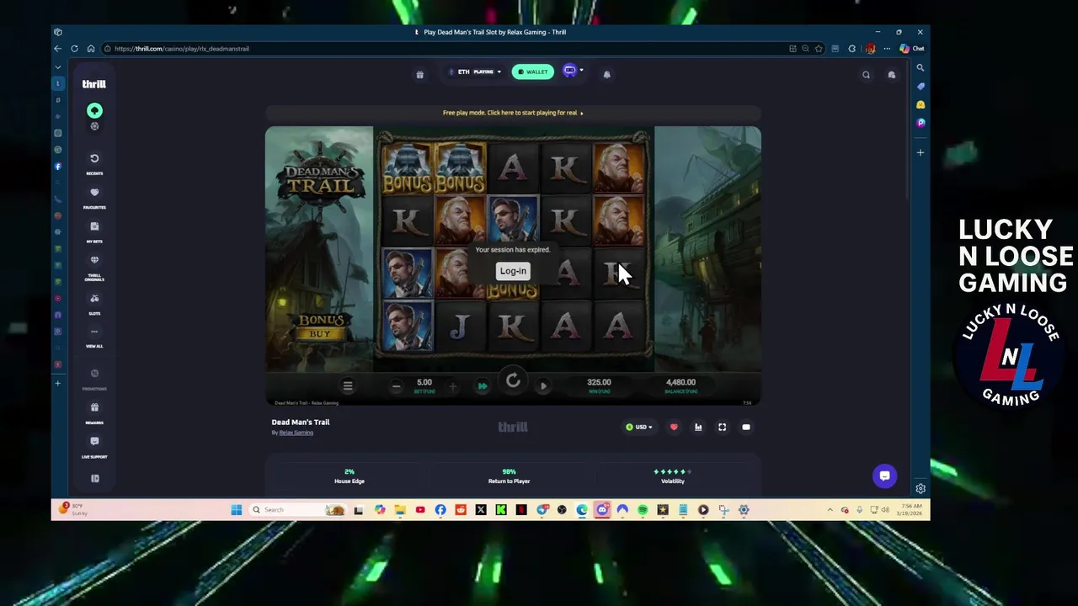Viewport: 1078px width, 606px height.
Task: Click the Wallet button
Action: [x=533, y=72]
